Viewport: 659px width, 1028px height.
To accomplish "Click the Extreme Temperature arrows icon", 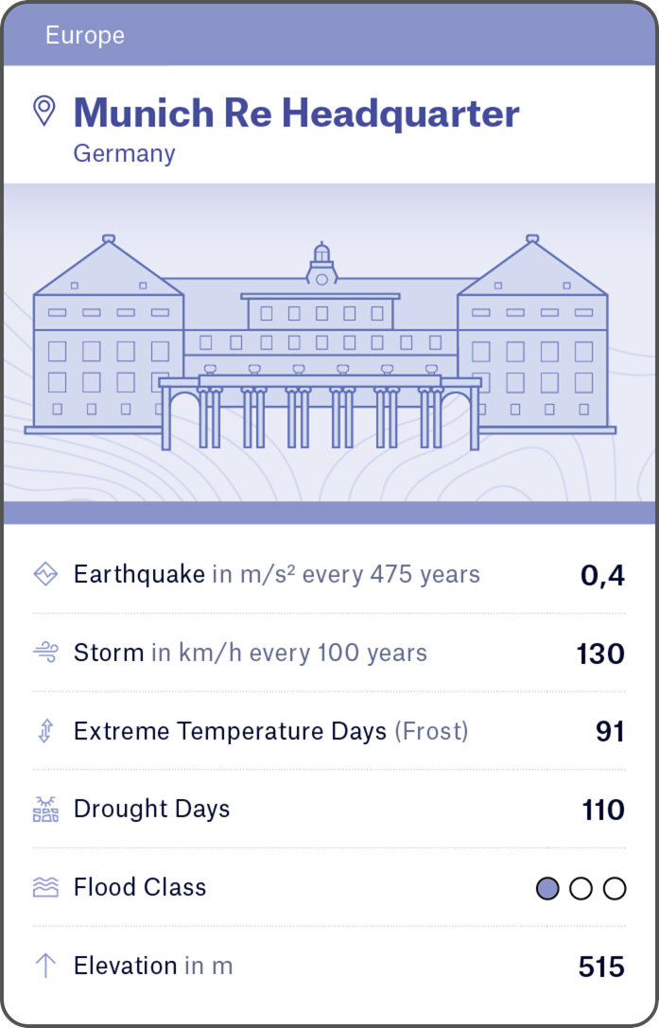I will tap(45, 731).
